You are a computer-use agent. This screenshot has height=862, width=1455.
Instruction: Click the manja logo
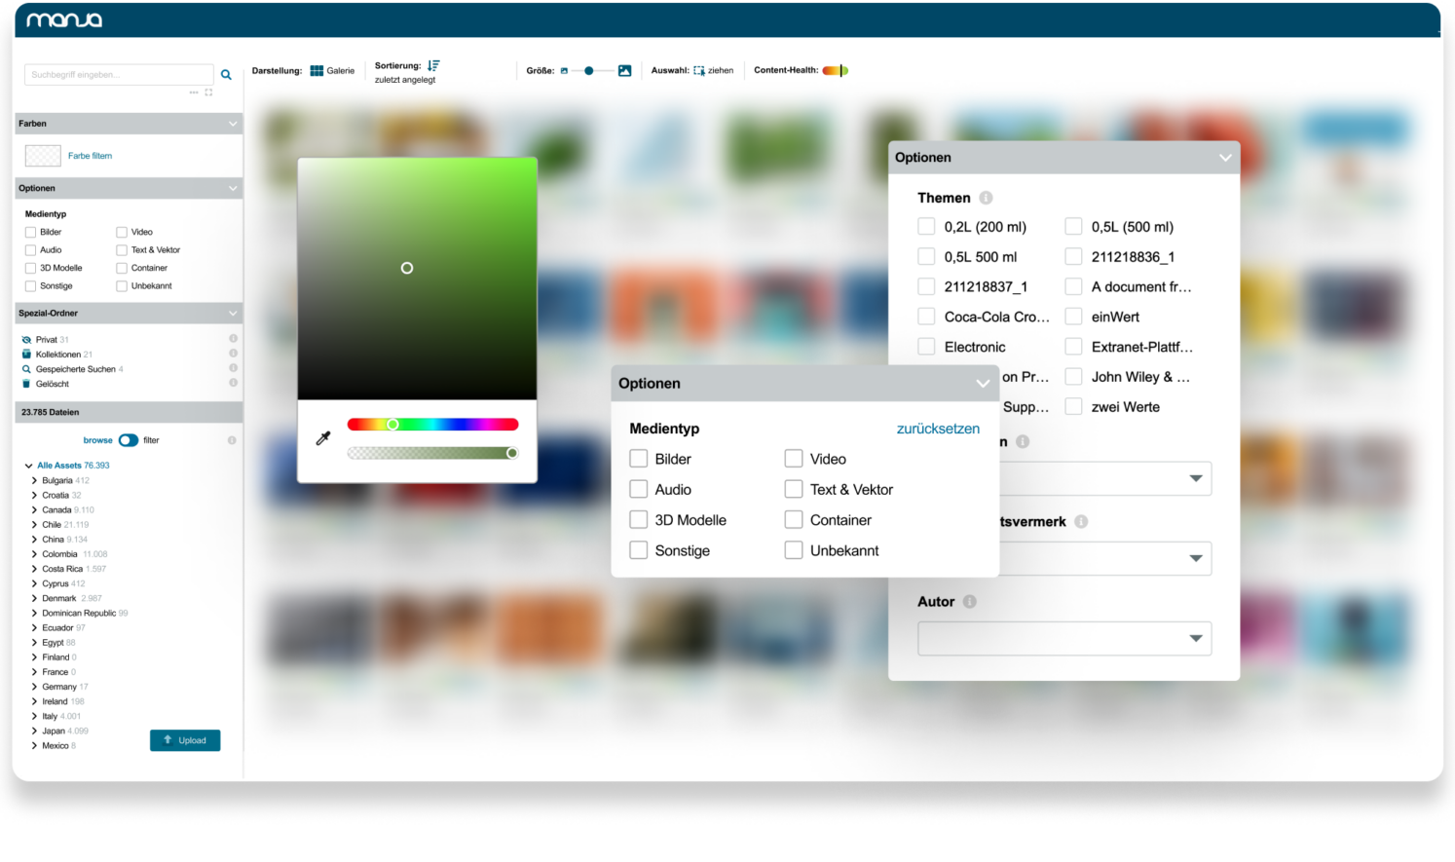pos(64,19)
